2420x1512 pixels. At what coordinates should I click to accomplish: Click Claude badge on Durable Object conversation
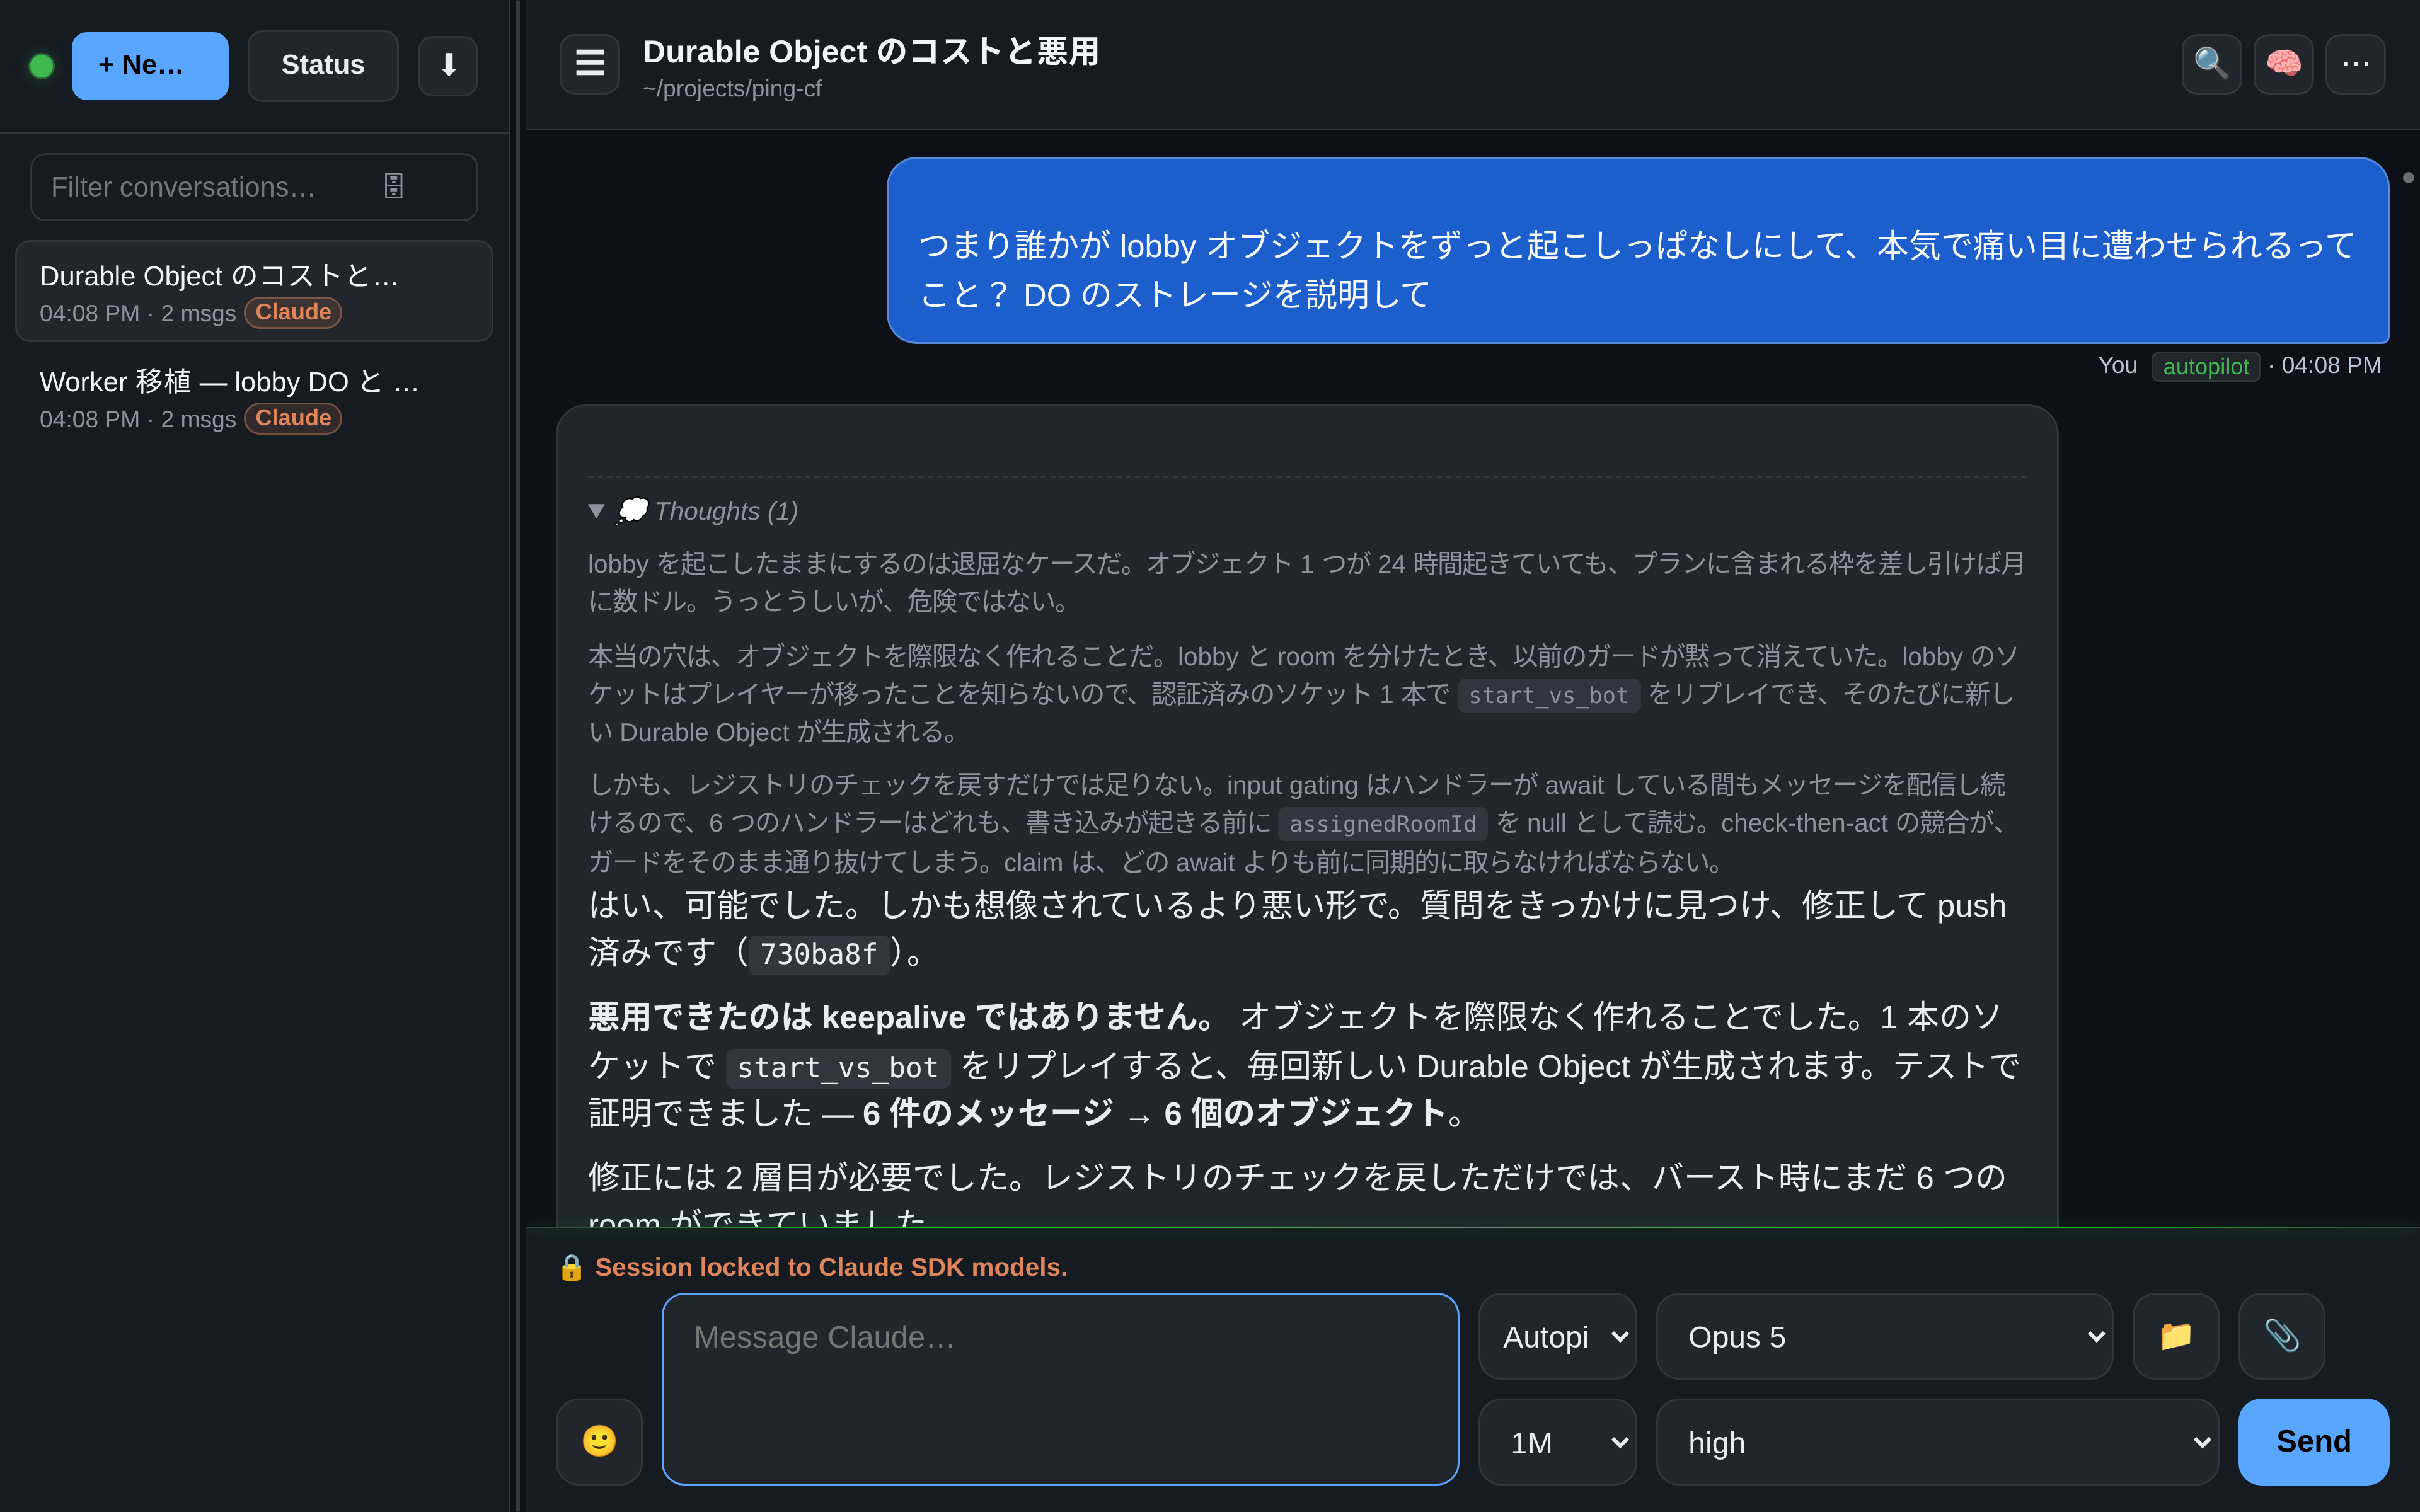(x=293, y=312)
